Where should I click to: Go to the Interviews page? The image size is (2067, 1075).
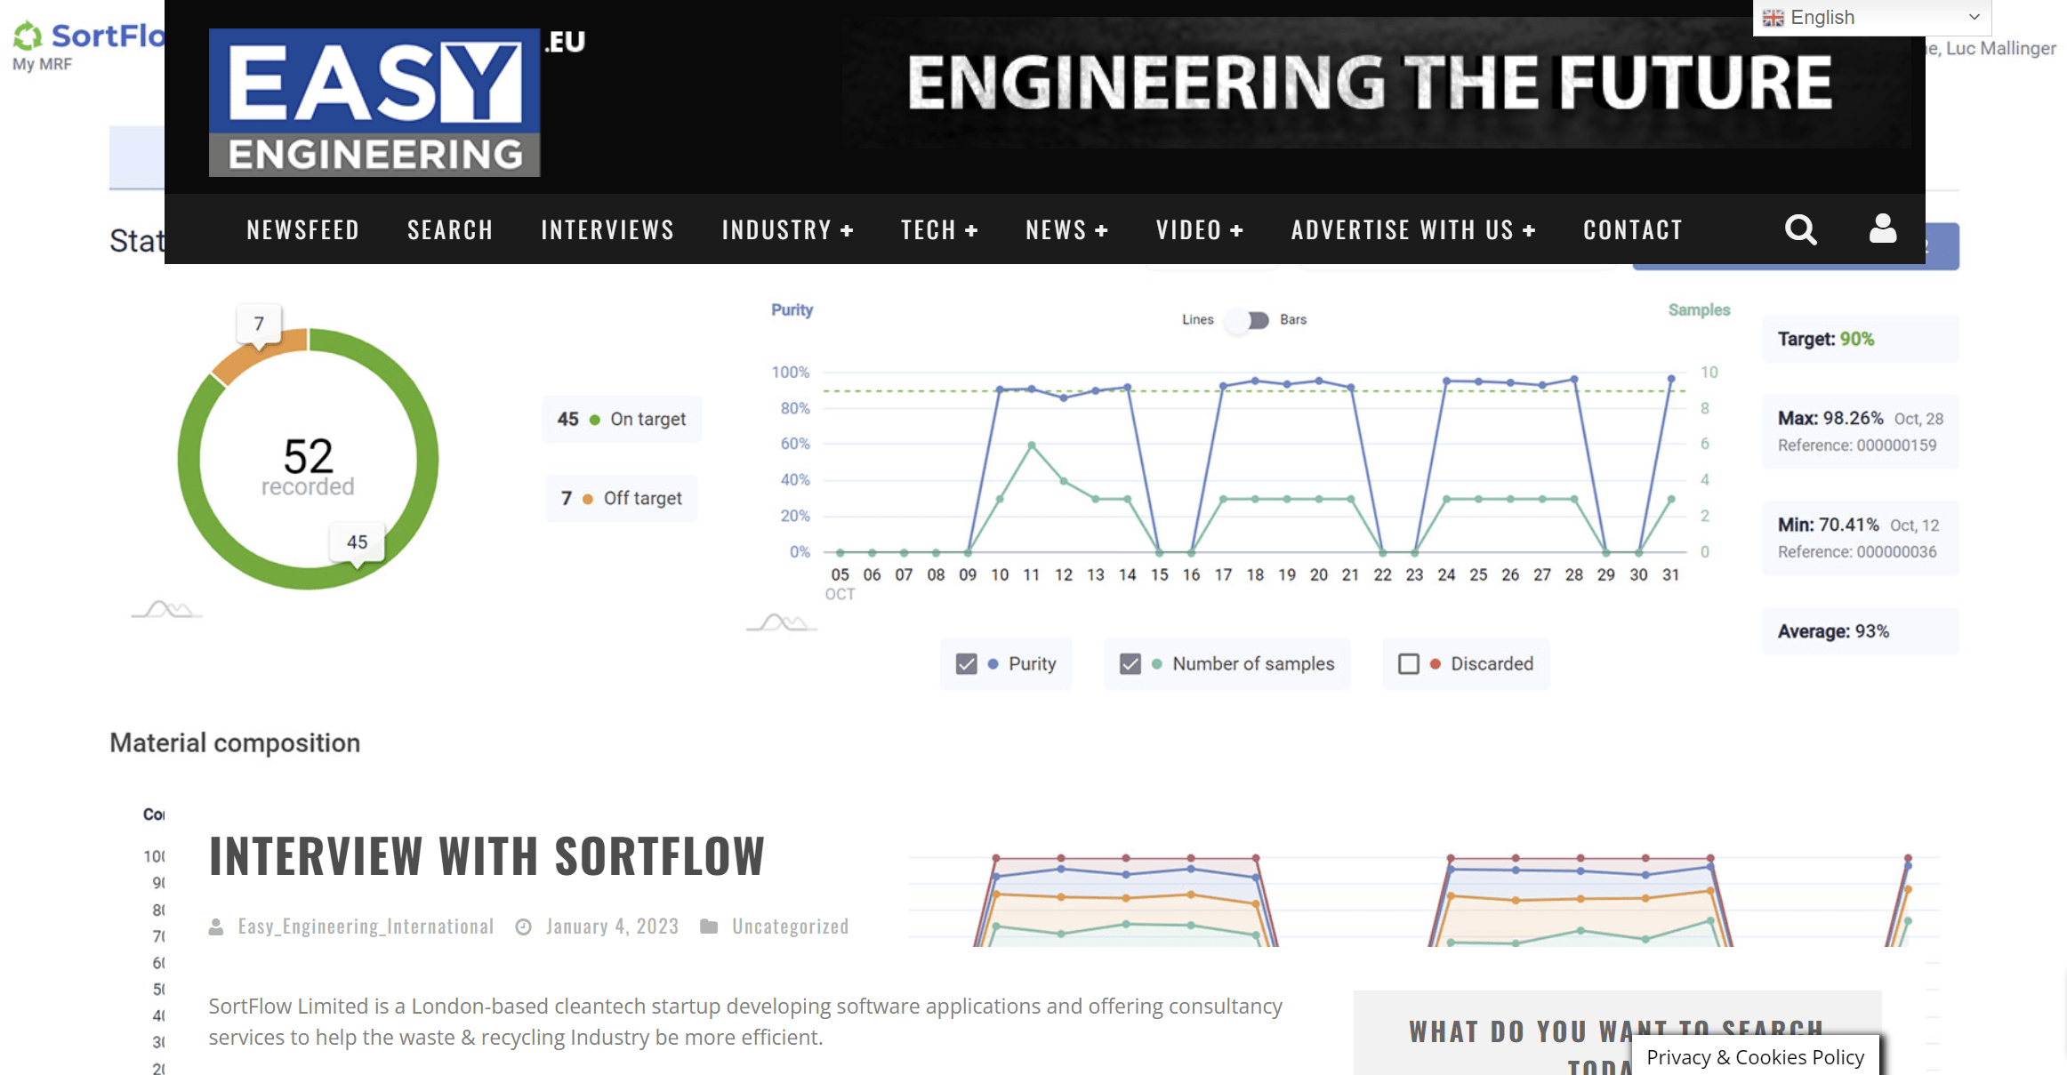607,229
